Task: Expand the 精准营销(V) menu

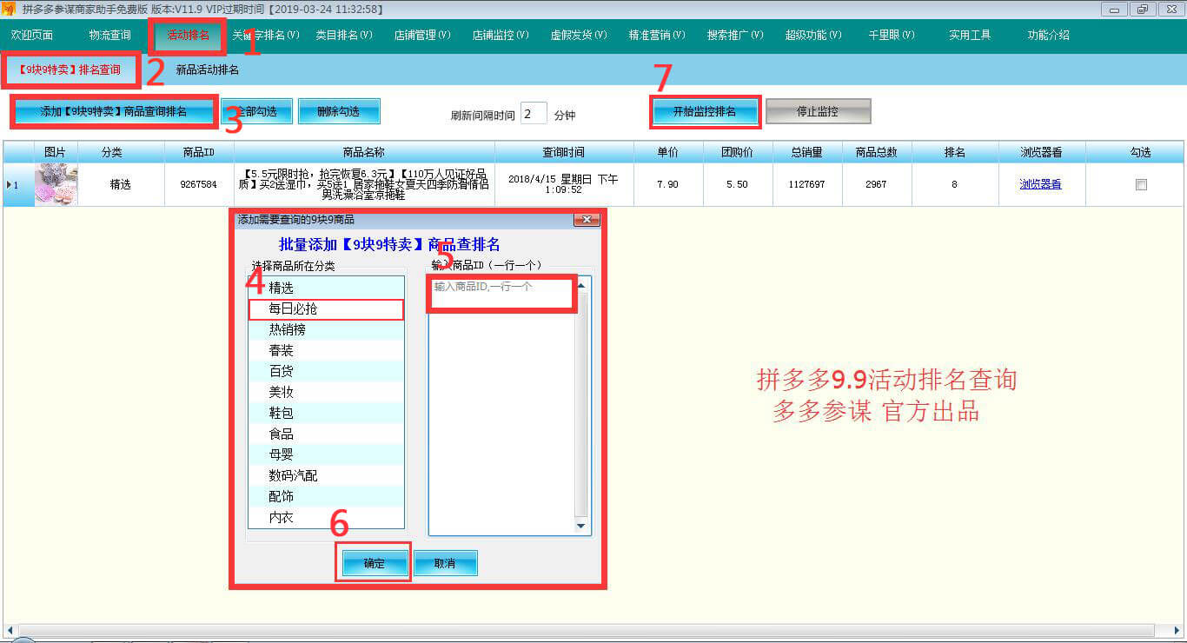Action: 657,36
